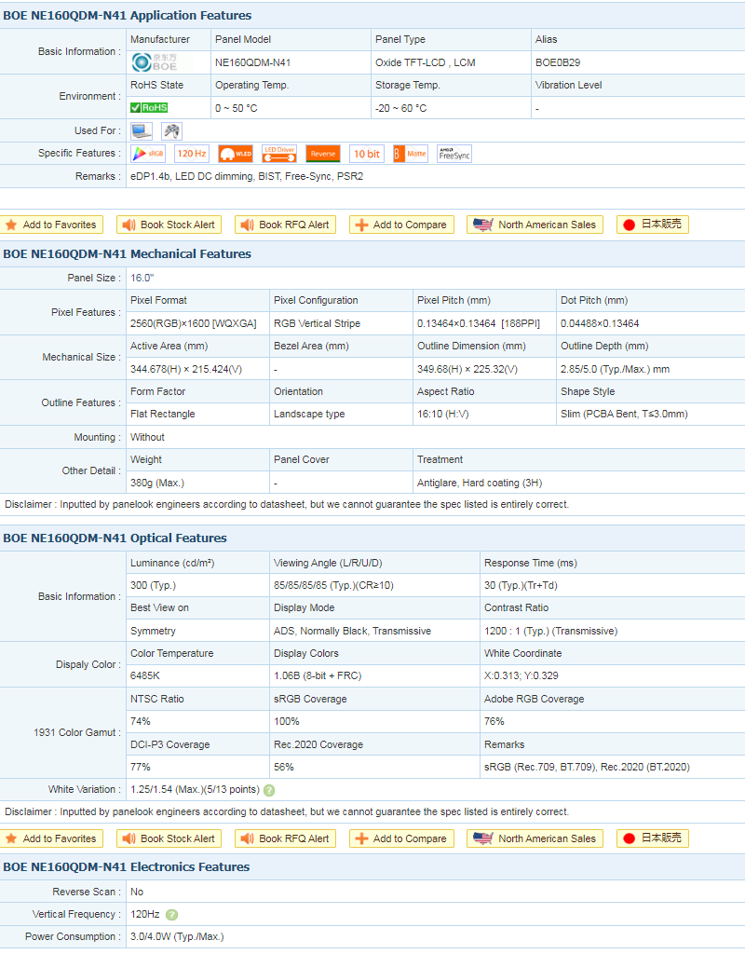Select power consumption 3.0/4.0W (Typ./Max.)
The height and width of the screenshot is (954, 745).
coord(177,937)
